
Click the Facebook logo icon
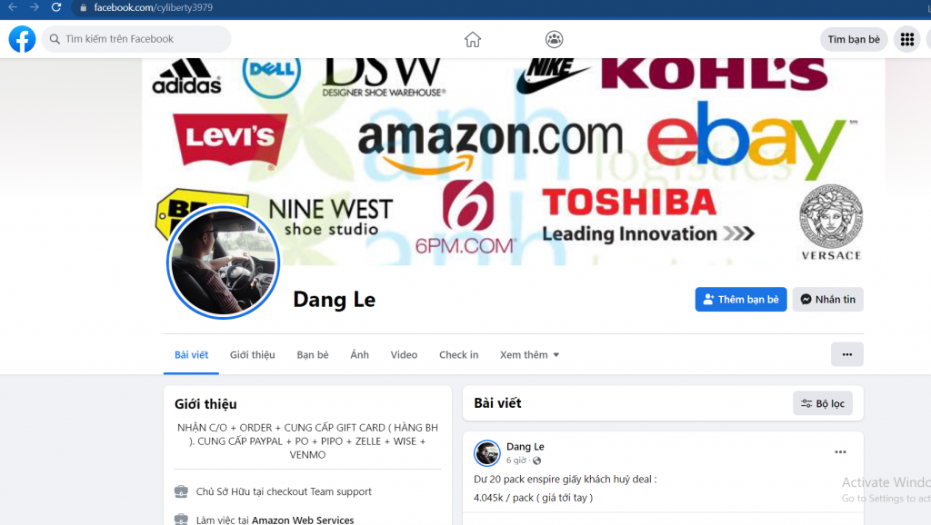(x=22, y=39)
